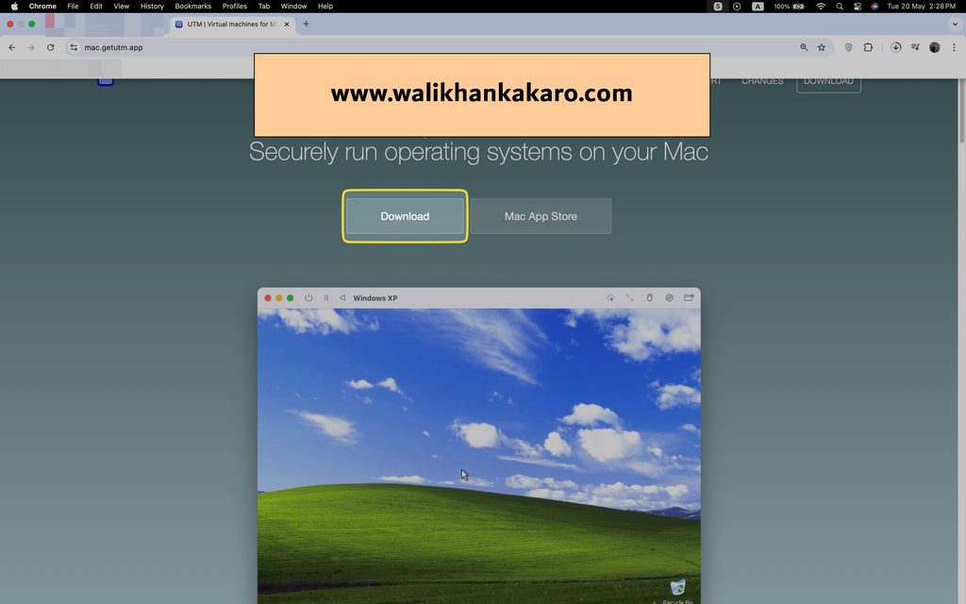Open the input source A menu

coord(758,7)
